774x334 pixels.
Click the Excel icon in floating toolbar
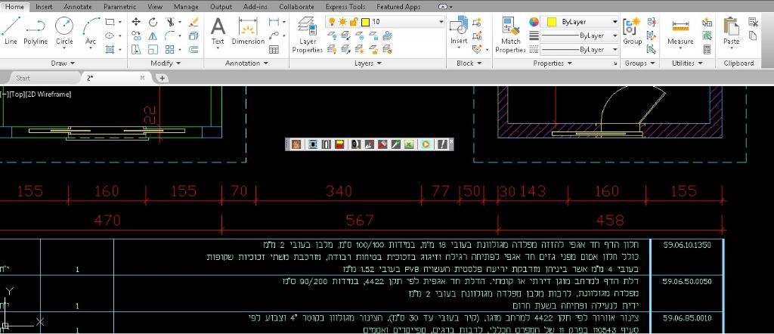409,144
